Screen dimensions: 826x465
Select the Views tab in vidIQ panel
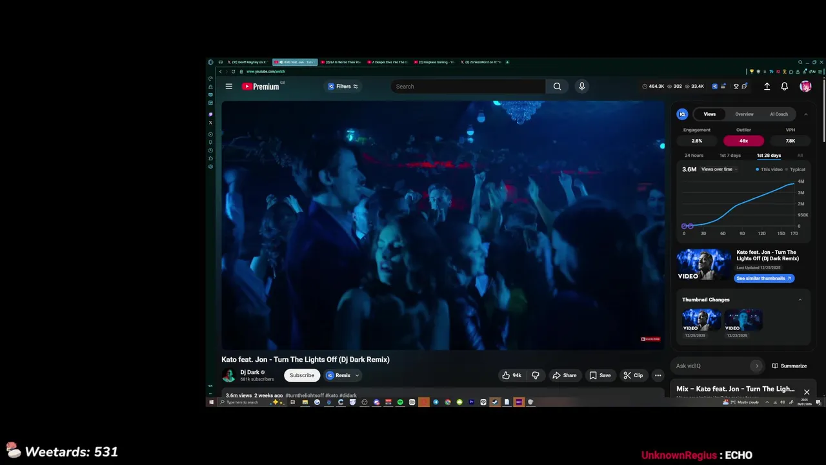pos(709,114)
